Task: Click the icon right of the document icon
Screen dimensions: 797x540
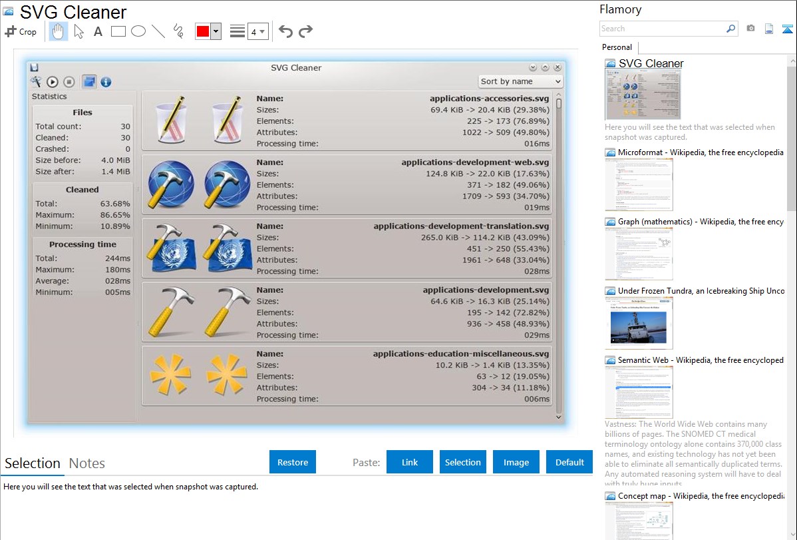Action: point(787,29)
